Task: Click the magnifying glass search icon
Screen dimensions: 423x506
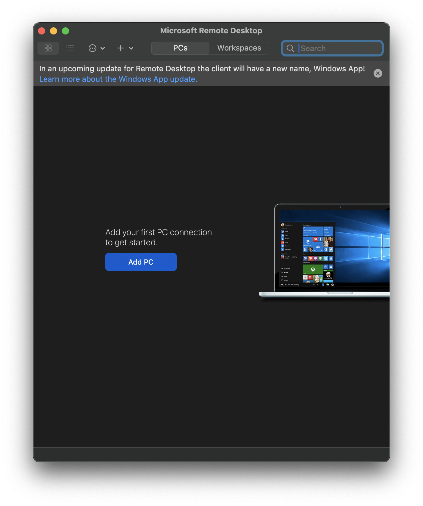Action: click(x=290, y=48)
